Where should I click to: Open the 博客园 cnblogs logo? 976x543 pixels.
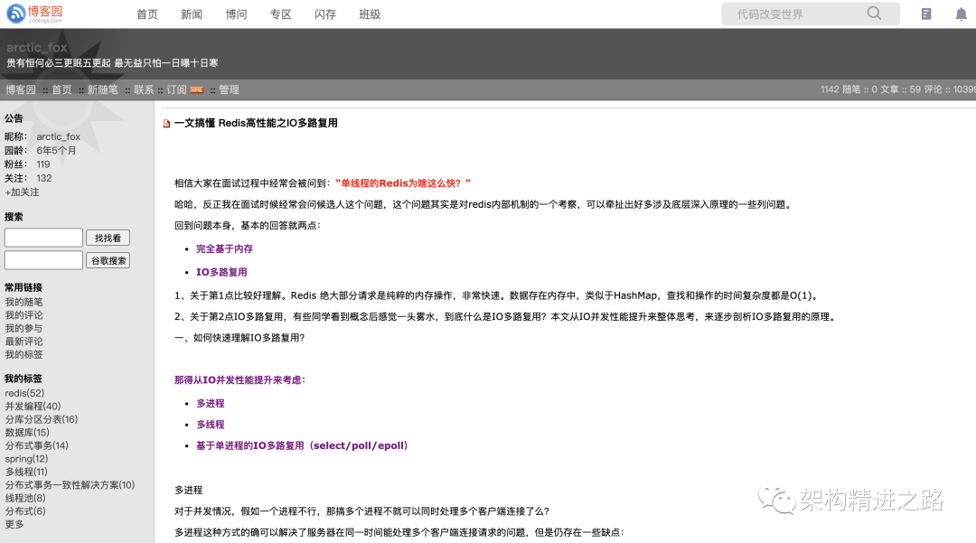pyautogui.click(x=35, y=14)
